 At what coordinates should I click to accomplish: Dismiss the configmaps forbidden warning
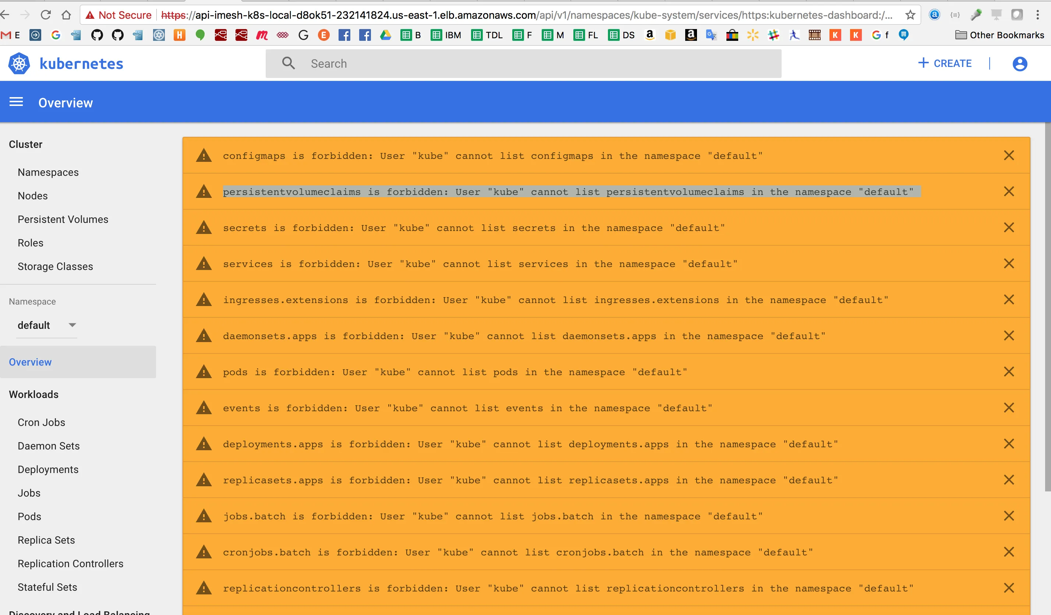[1008, 156]
